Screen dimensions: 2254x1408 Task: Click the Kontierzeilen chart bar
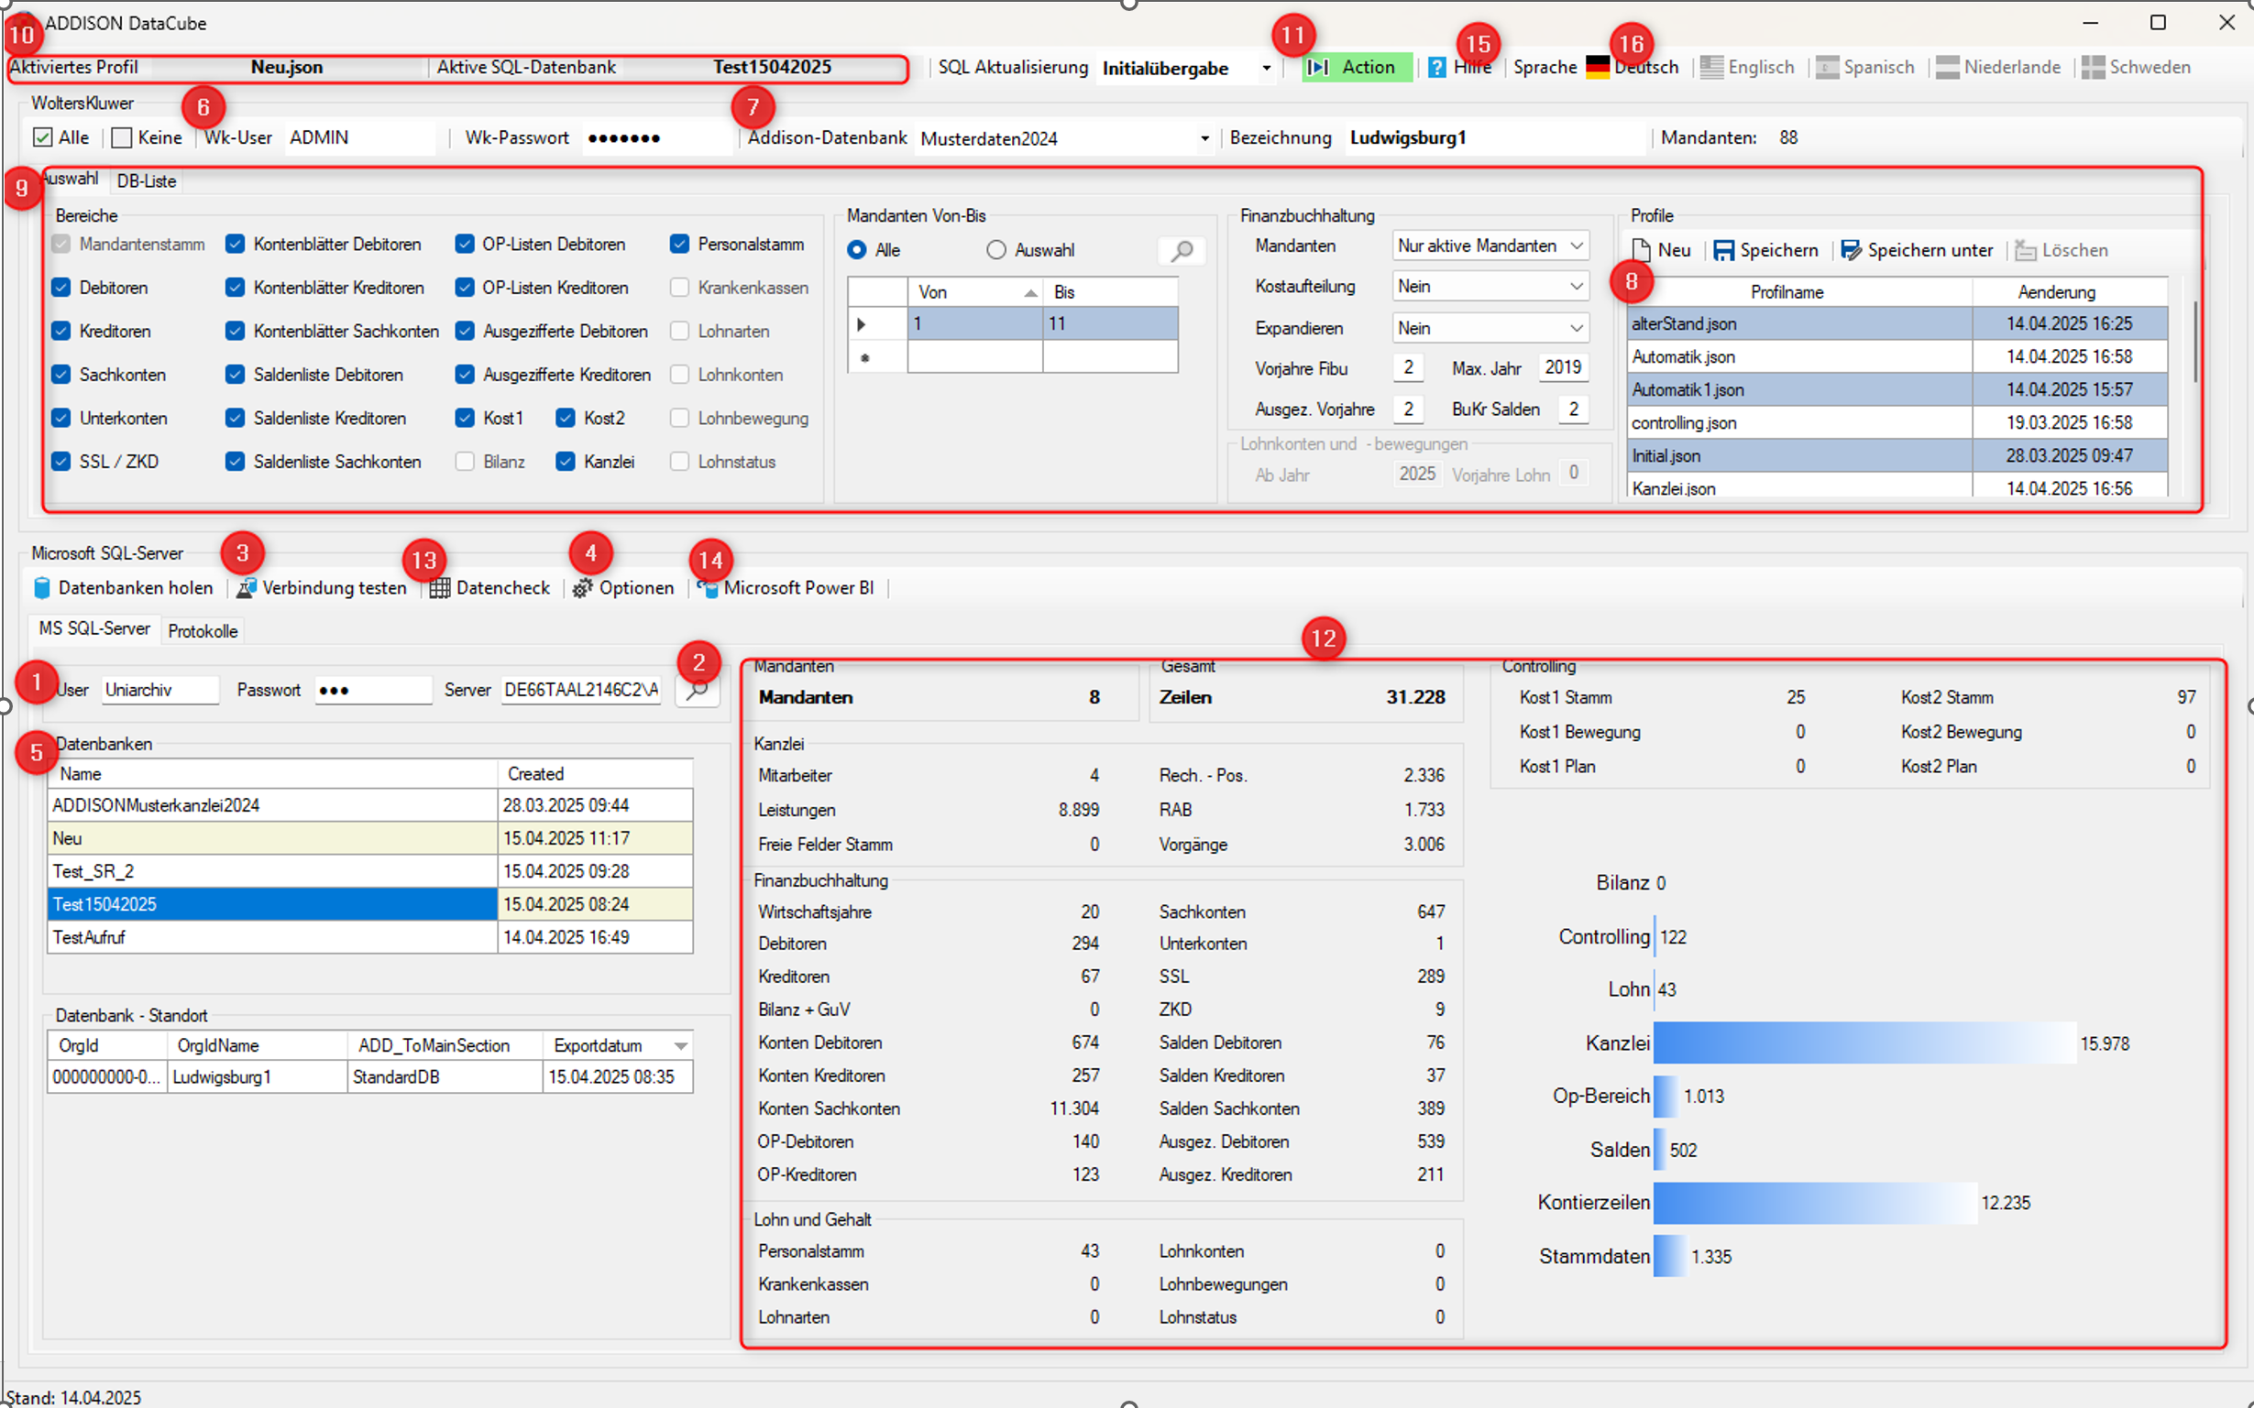tap(1815, 1203)
